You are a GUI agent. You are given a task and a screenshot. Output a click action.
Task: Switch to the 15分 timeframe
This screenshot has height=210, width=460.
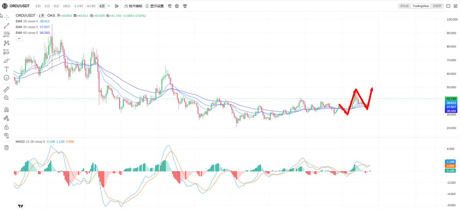(67, 6)
